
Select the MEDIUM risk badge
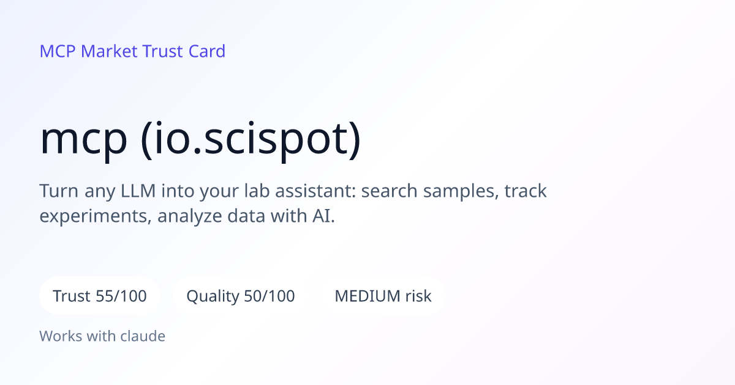[383, 296]
